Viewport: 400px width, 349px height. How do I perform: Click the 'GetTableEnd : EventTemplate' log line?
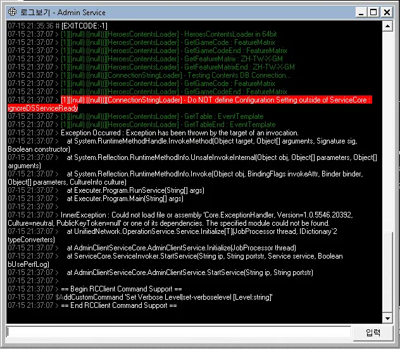142,125
